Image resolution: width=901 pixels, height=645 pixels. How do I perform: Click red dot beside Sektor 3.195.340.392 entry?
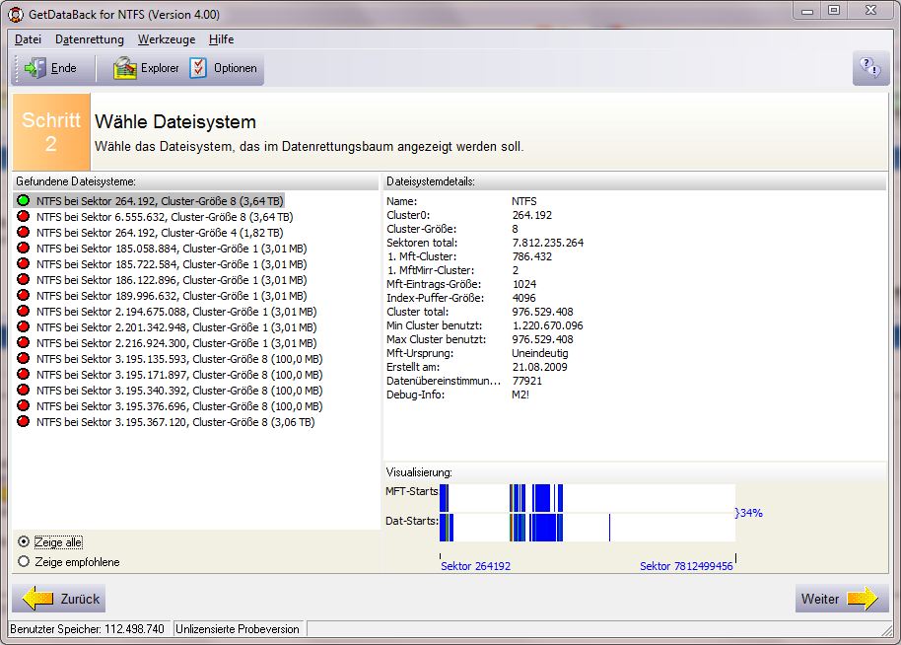coord(23,390)
